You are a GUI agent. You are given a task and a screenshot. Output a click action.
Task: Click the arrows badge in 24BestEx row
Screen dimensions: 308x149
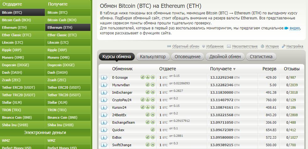point(148,115)
